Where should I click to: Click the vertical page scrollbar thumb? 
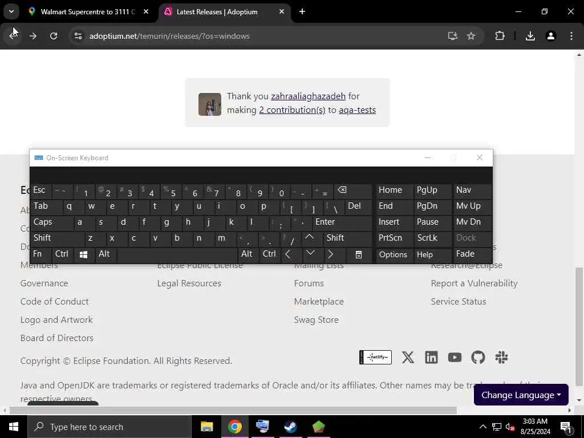pyautogui.click(x=578, y=326)
